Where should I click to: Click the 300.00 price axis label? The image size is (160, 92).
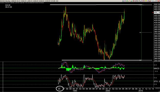pos(157,49)
